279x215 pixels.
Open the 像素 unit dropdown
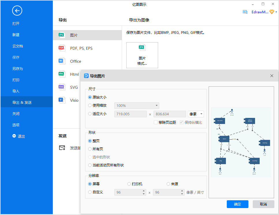196,114
